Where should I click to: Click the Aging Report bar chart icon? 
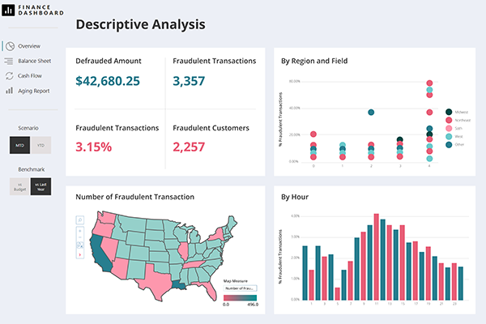[x=9, y=91]
